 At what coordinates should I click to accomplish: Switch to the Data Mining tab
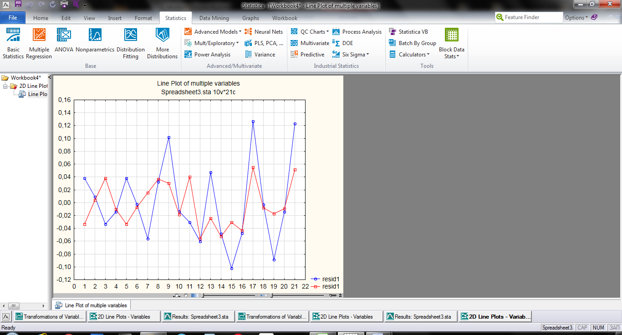point(214,18)
